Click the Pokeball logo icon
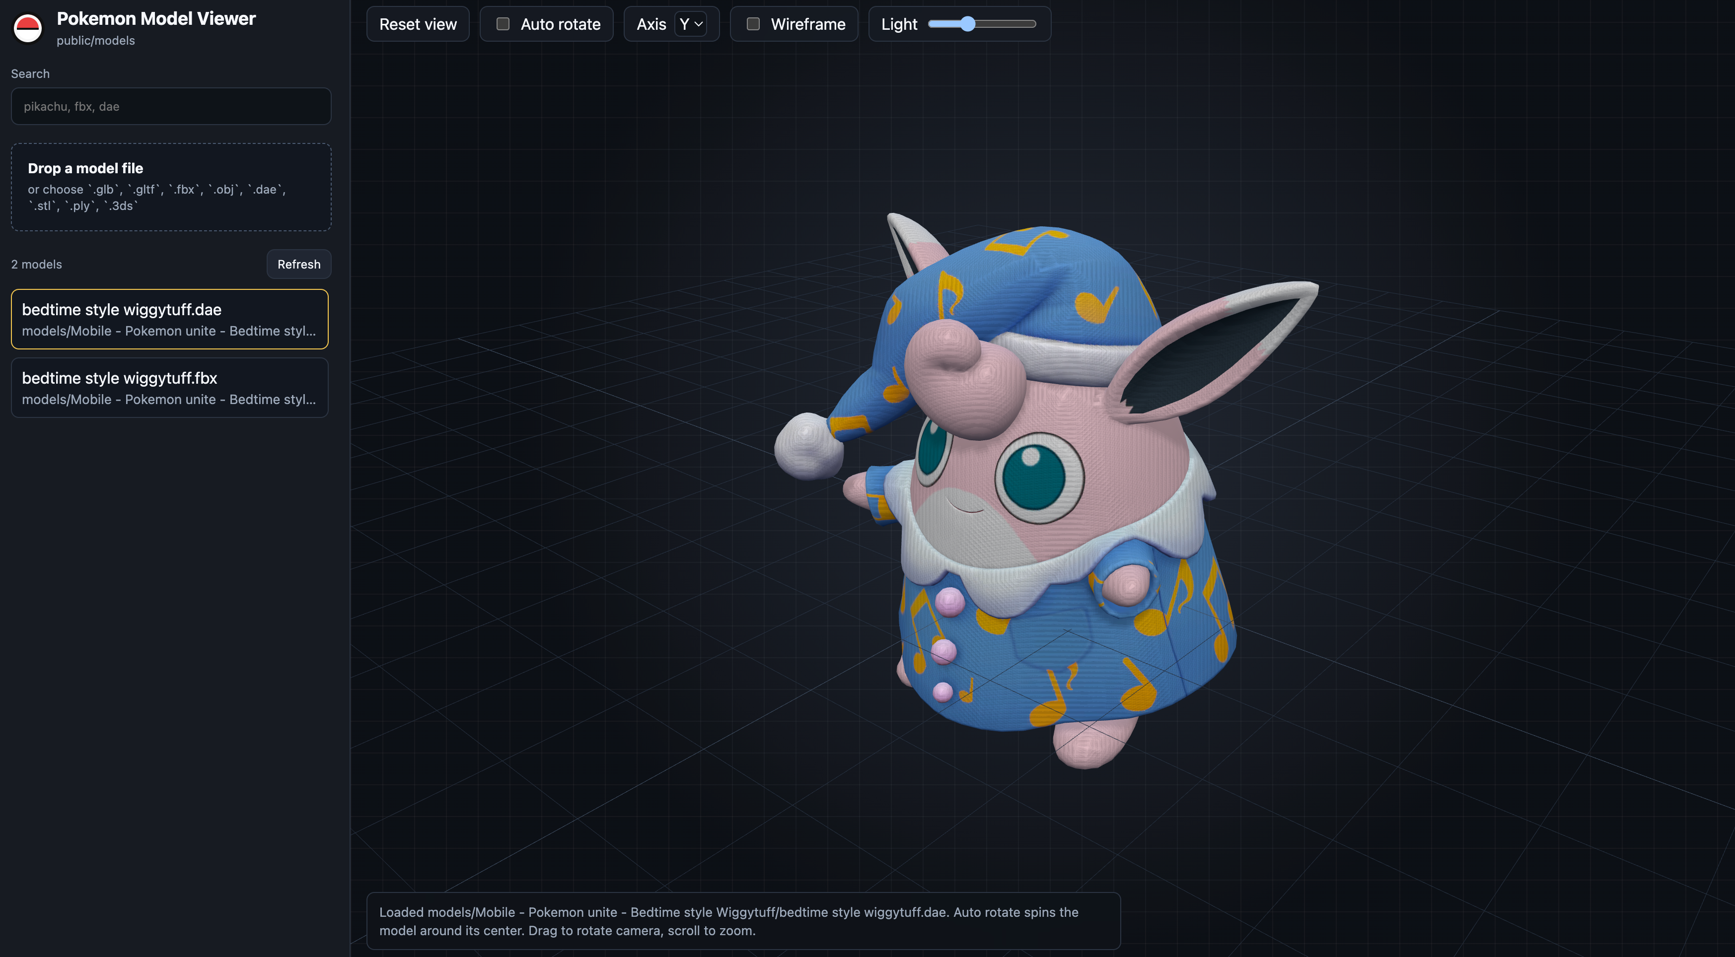Viewport: 1735px width, 957px height. 28,28
